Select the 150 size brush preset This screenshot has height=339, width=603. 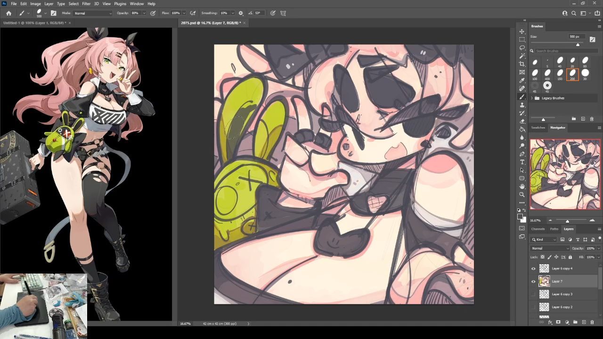[x=560, y=74]
